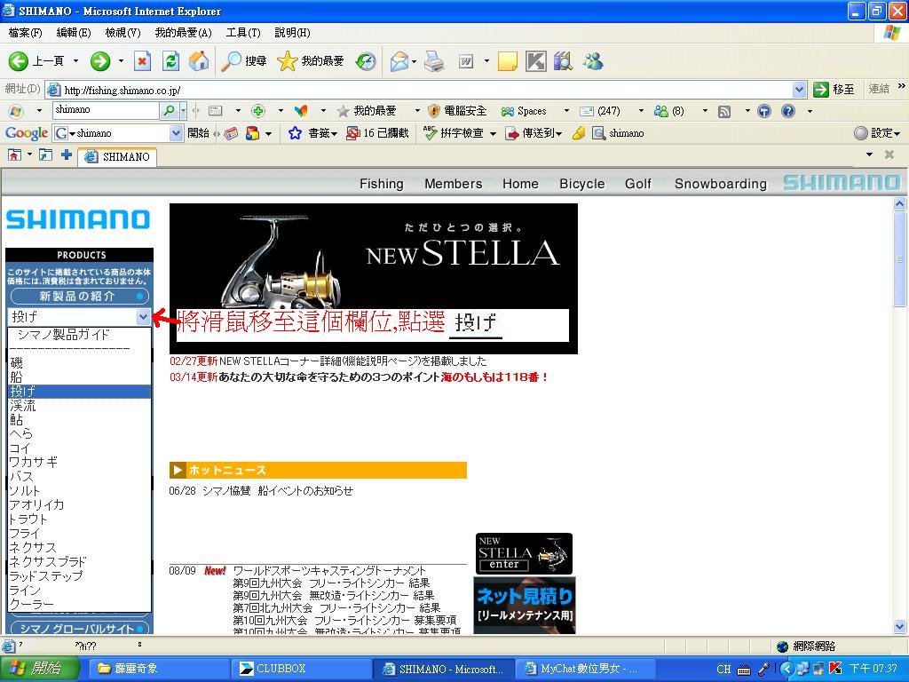Click the 移至 Go button
The width and height of the screenshot is (909, 682).
(834, 90)
